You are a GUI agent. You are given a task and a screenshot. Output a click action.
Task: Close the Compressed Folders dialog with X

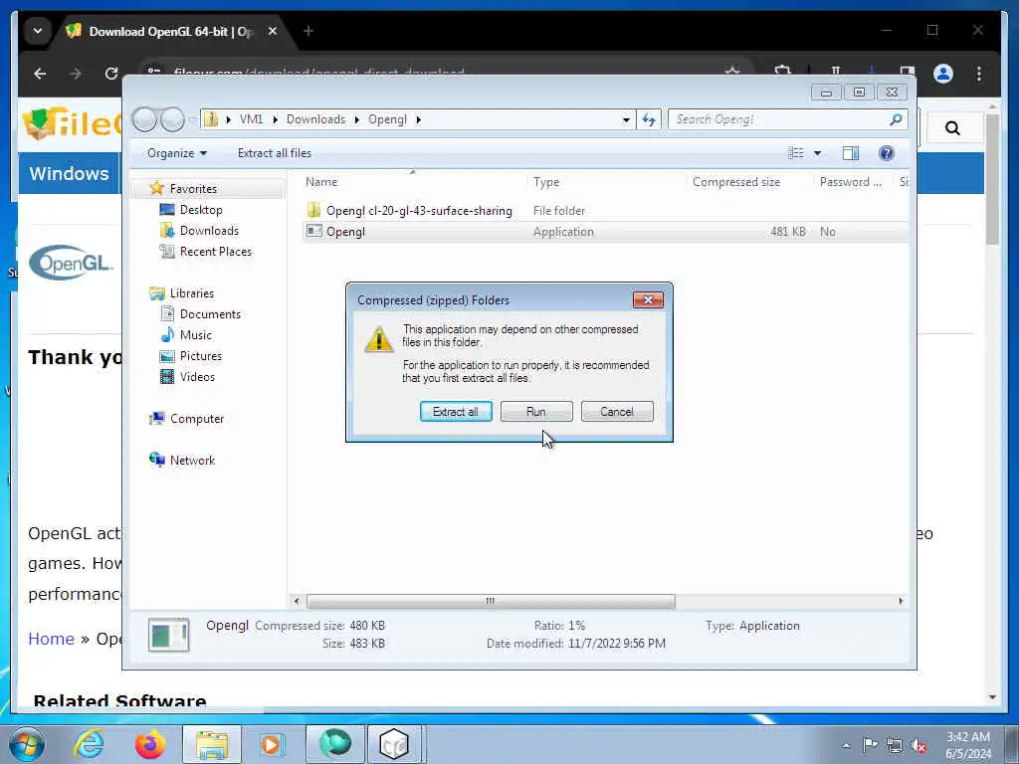point(648,299)
